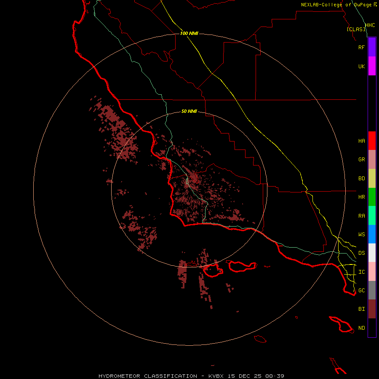Viewport: 379px width, 379px height.
Task: Click the BI legend label
Action: [361, 309]
